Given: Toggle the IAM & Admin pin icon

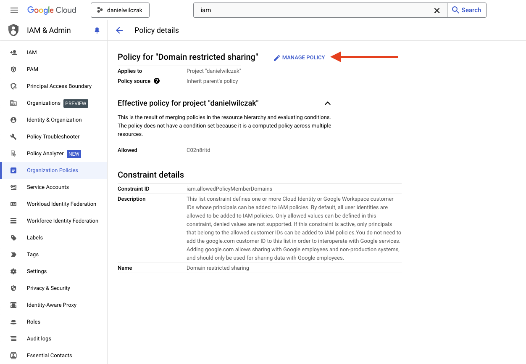Looking at the screenshot, I should coord(97,30).
